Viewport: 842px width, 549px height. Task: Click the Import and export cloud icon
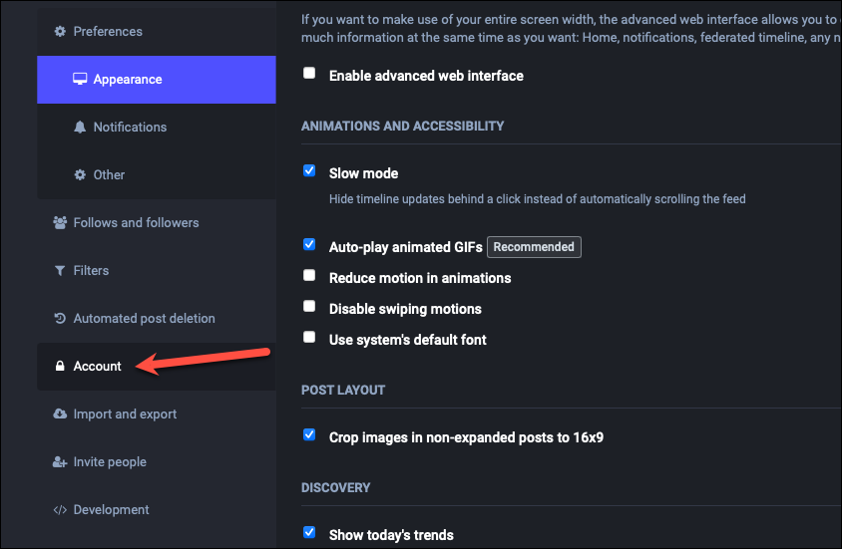[x=60, y=413]
